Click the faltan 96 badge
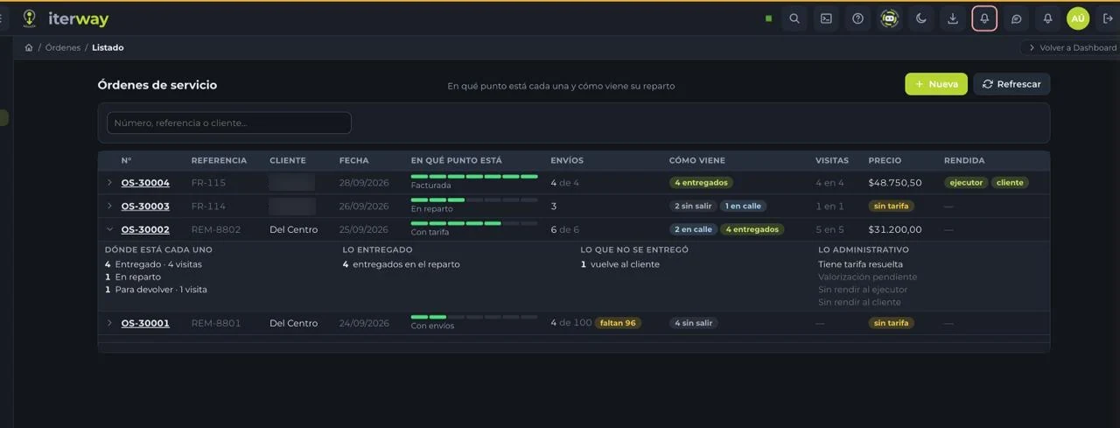The width and height of the screenshot is (1120, 428). pos(618,323)
